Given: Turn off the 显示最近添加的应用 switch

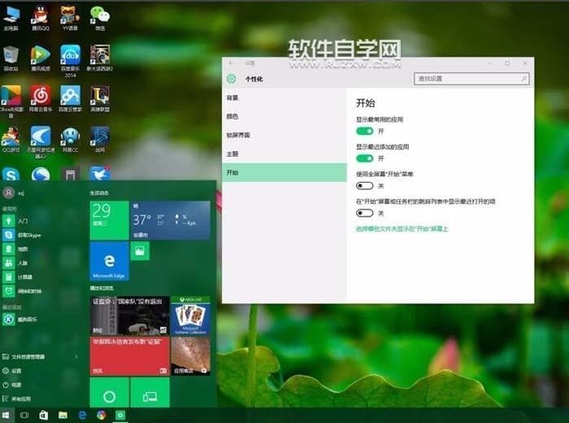Looking at the screenshot, I should click(x=364, y=158).
